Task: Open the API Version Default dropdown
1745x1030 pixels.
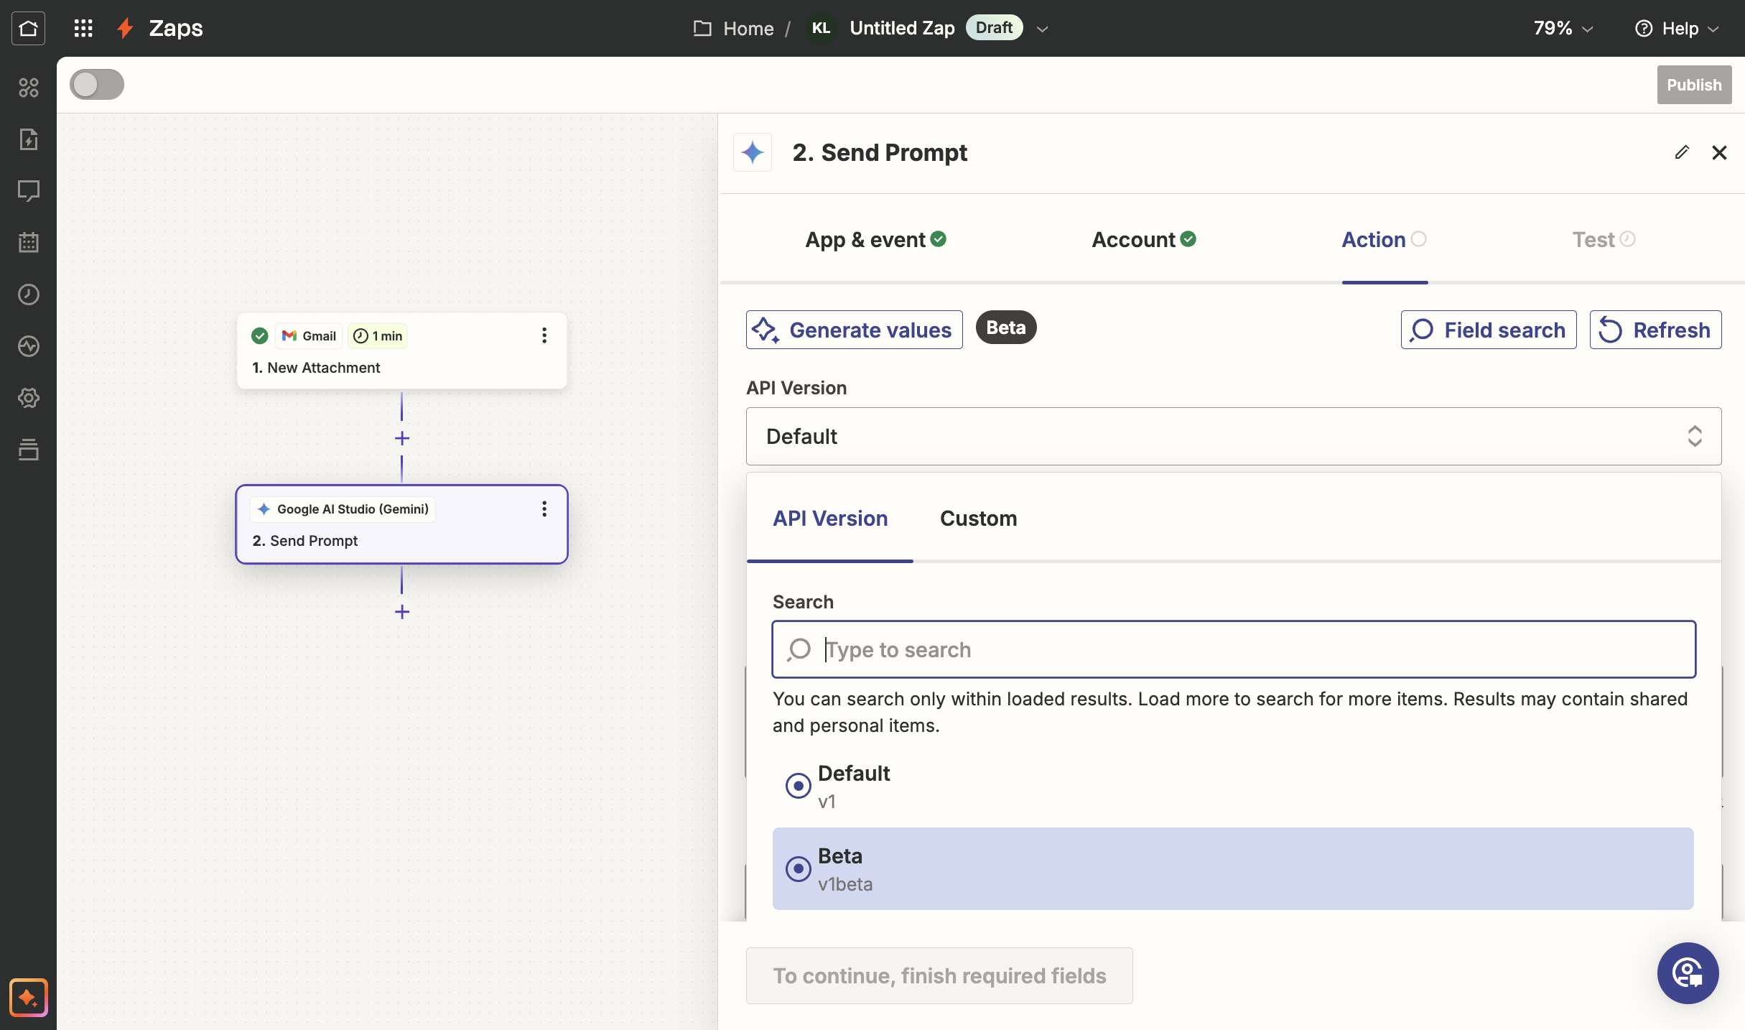Action: (1234, 436)
